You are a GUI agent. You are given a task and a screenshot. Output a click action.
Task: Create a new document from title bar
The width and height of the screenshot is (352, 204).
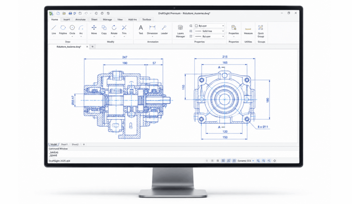pos(58,13)
